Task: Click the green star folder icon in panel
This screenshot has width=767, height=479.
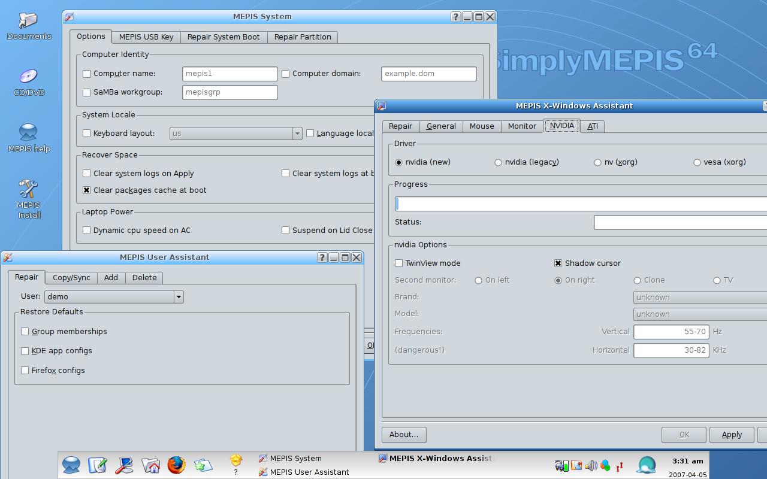Action: 203,465
